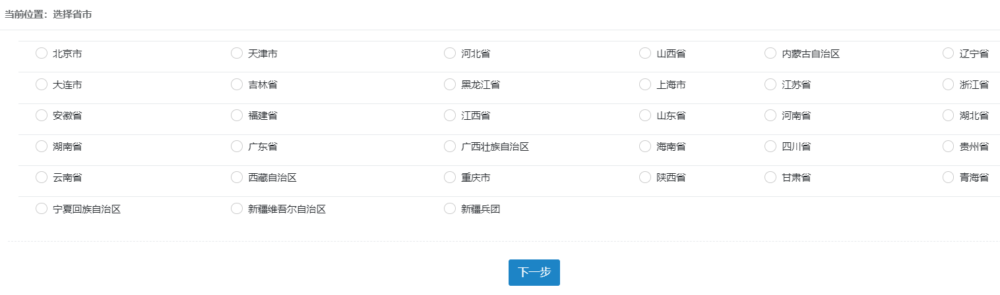1000x295 pixels.
Task: Pick 黑龙江省 in the list
Action: 450,84
